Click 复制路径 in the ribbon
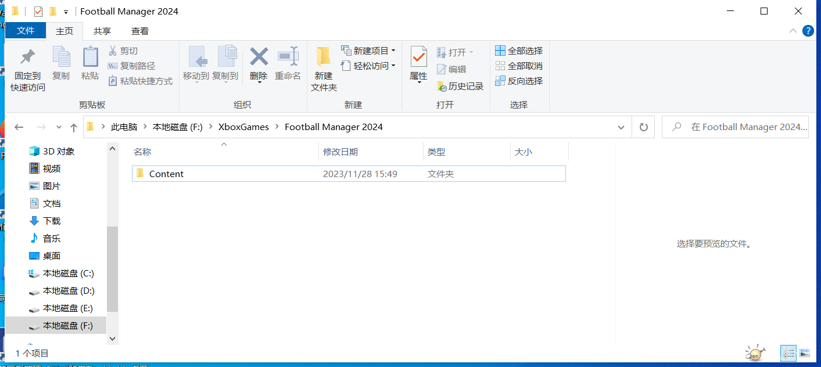The width and height of the screenshot is (821, 367). (x=131, y=66)
